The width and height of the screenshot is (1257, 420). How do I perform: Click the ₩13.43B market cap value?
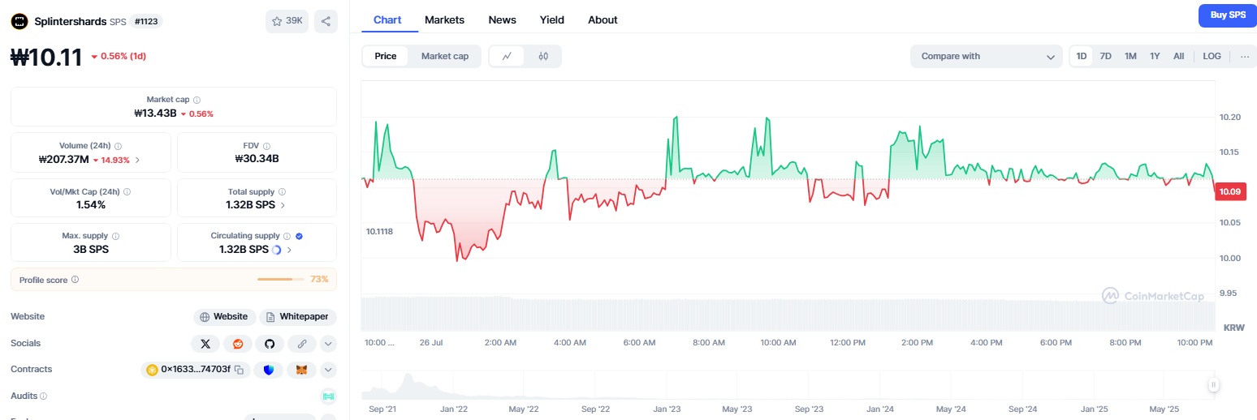coord(155,114)
